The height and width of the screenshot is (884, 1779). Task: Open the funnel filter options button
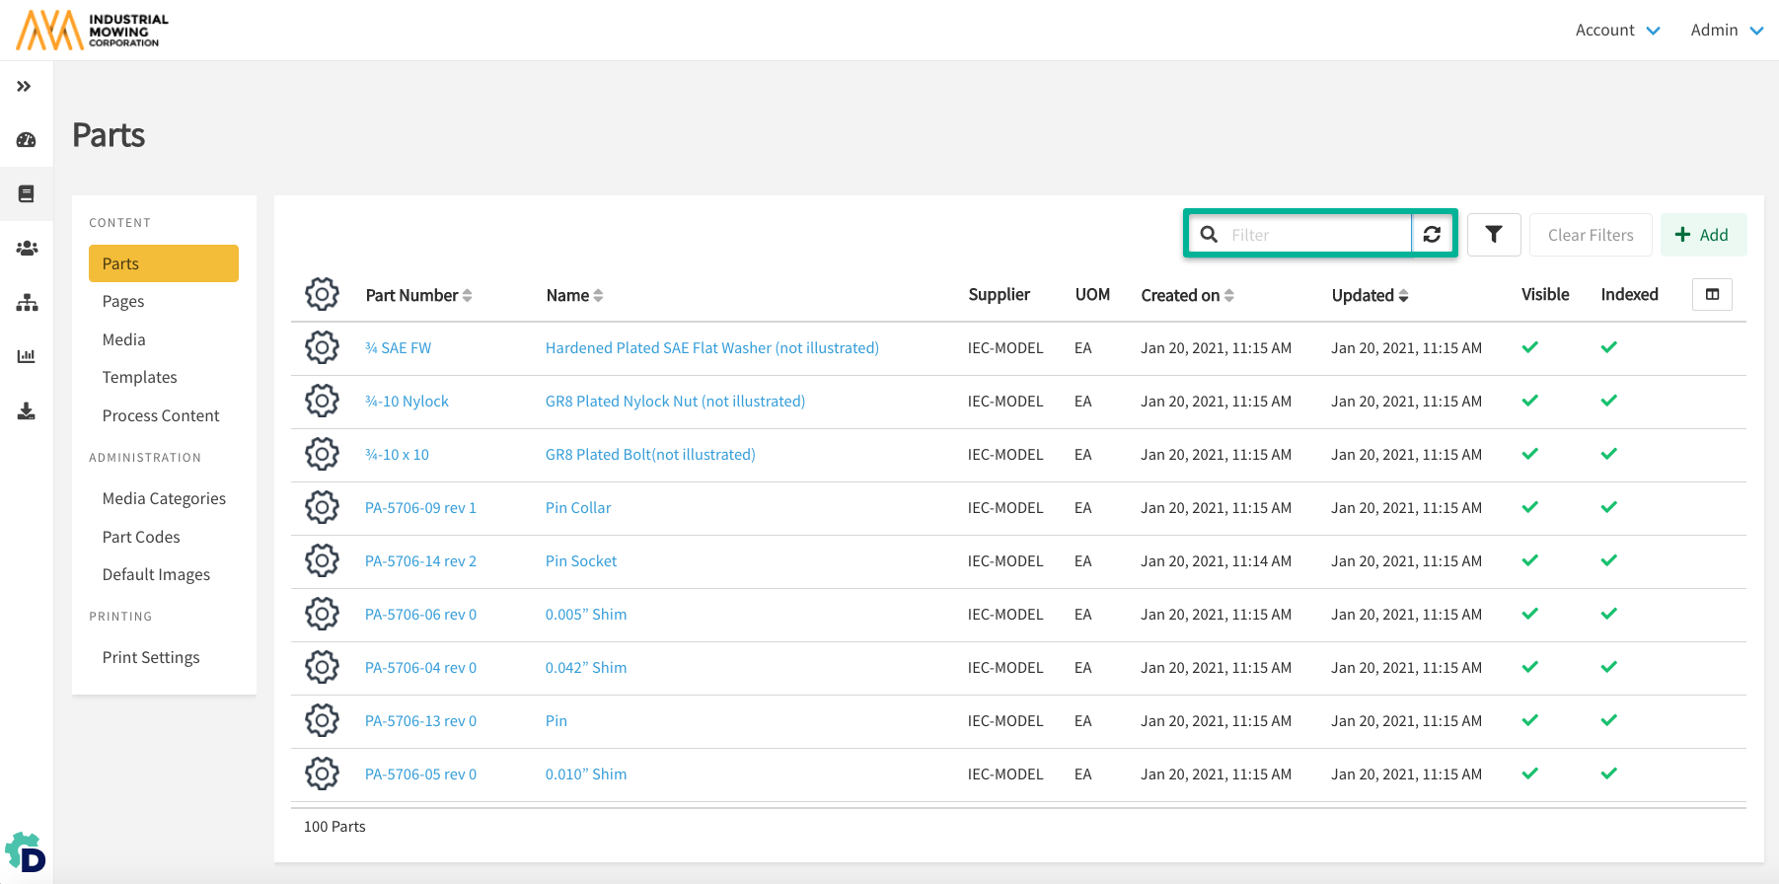pos(1493,235)
